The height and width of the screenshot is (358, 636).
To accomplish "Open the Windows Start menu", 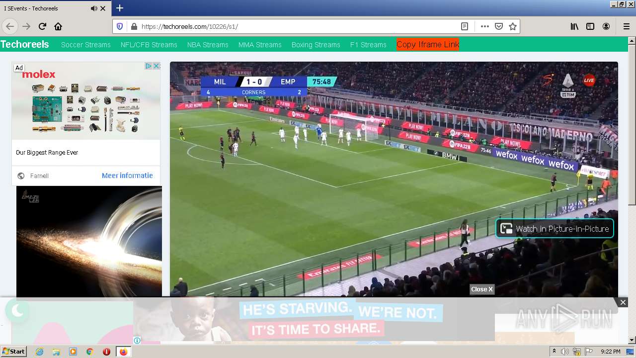I will click(x=13, y=351).
